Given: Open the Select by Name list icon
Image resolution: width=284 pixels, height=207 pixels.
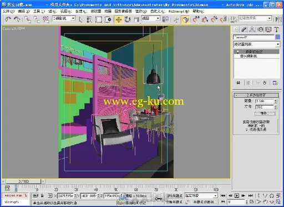Looking at the screenshot, I should pyautogui.click(x=89, y=19).
